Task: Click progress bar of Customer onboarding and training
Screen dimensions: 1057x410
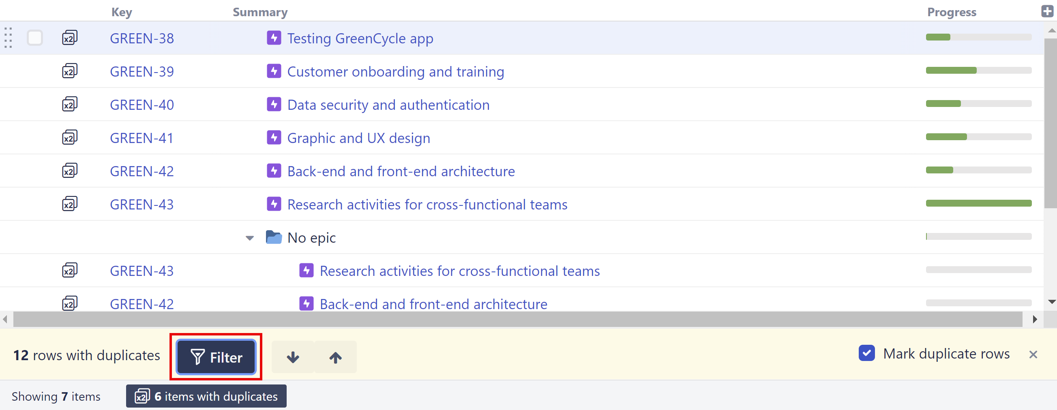Action: (978, 70)
